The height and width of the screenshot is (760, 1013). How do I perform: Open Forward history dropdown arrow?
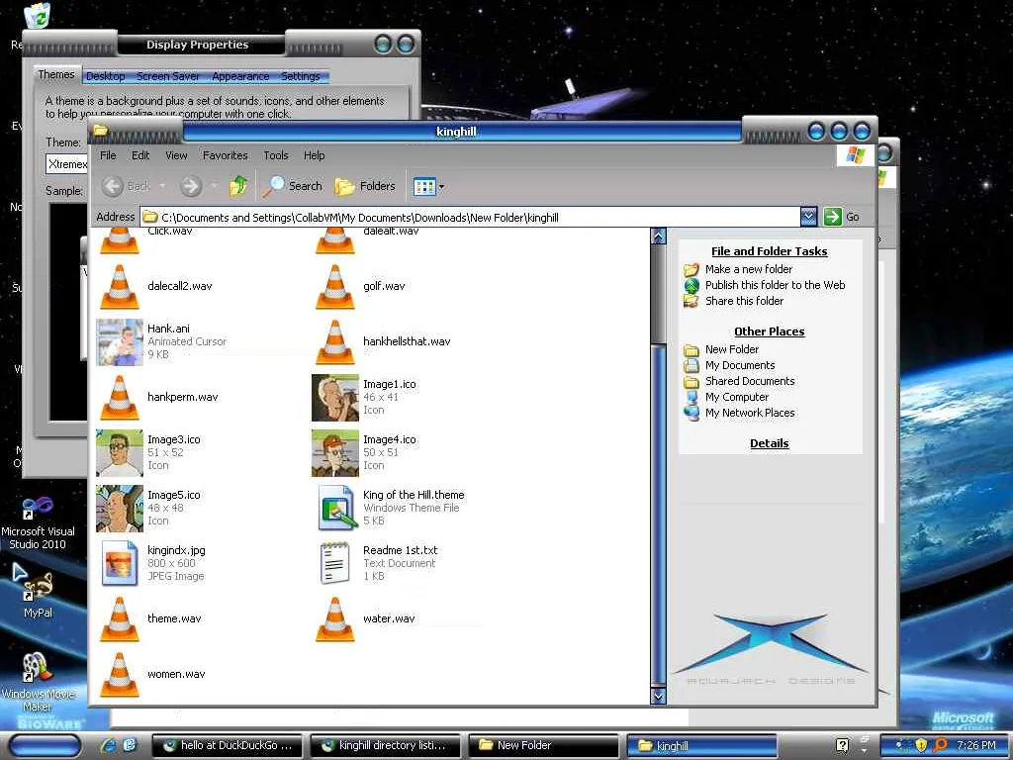click(214, 186)
